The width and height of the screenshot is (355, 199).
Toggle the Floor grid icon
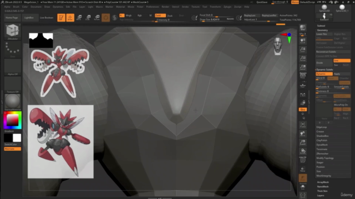(303, 85)
